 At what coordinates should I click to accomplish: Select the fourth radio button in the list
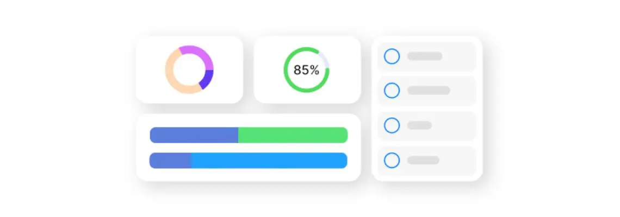[392, 160]
